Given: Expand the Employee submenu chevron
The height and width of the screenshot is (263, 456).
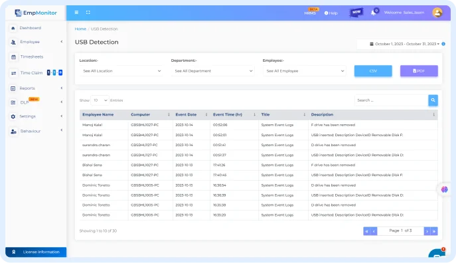Looking at the screenshot, I should point(62,42).
